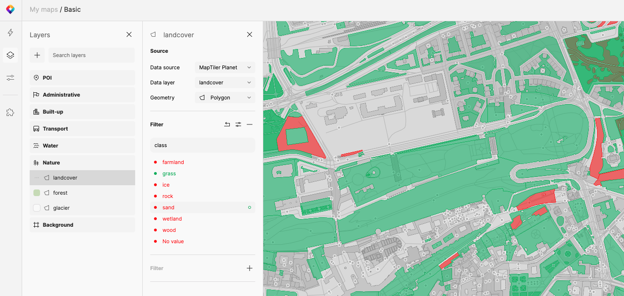Open filter options sliders icon
The width and height of the screenshot is (624, 296).
tap(238, 124)
